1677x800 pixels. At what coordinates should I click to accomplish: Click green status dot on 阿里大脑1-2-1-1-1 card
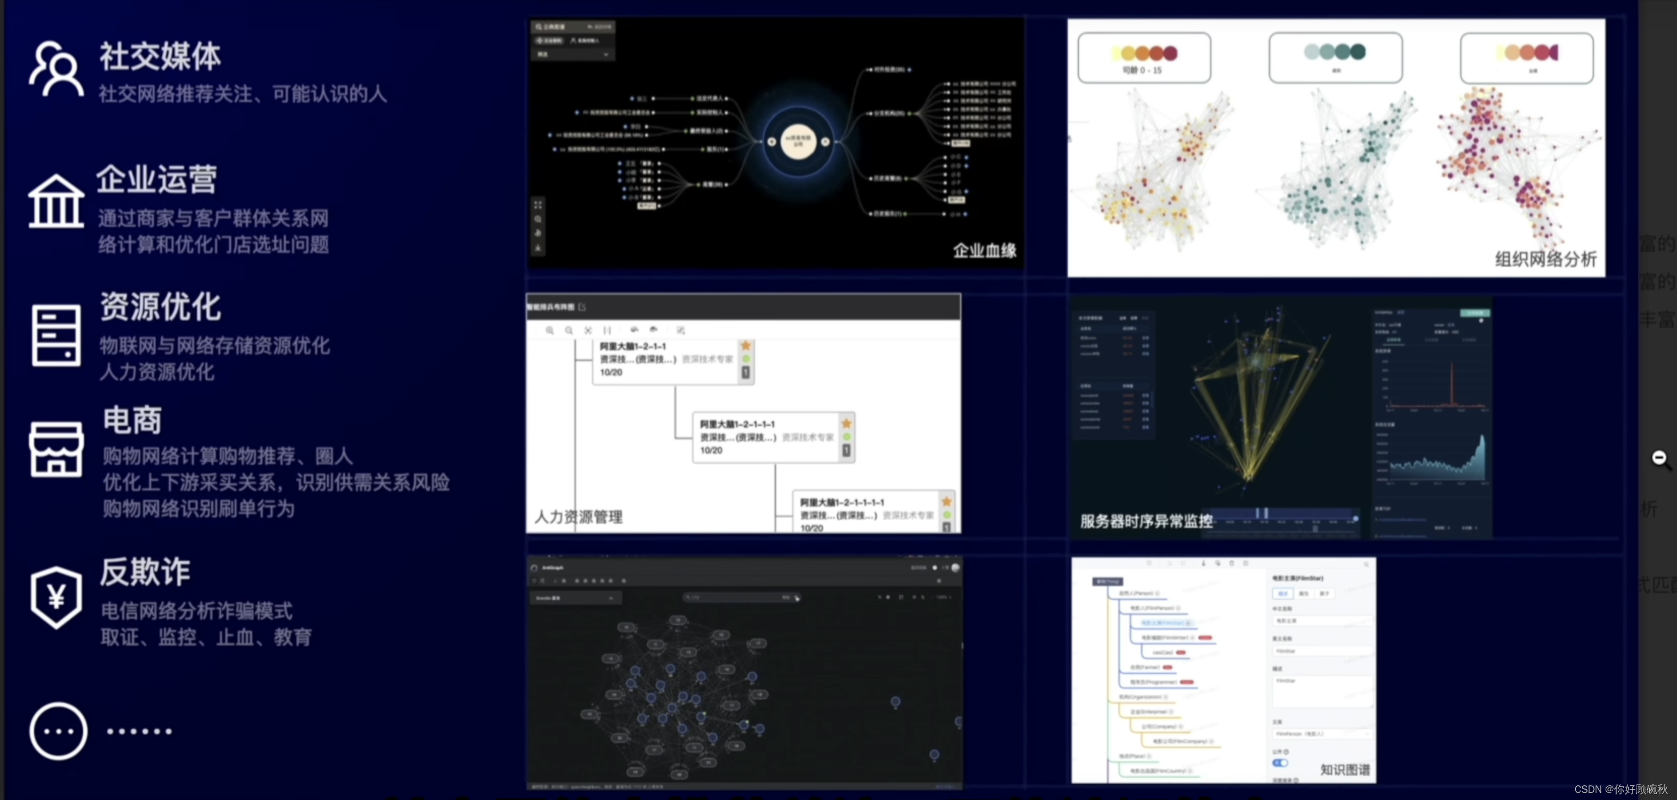846,437
